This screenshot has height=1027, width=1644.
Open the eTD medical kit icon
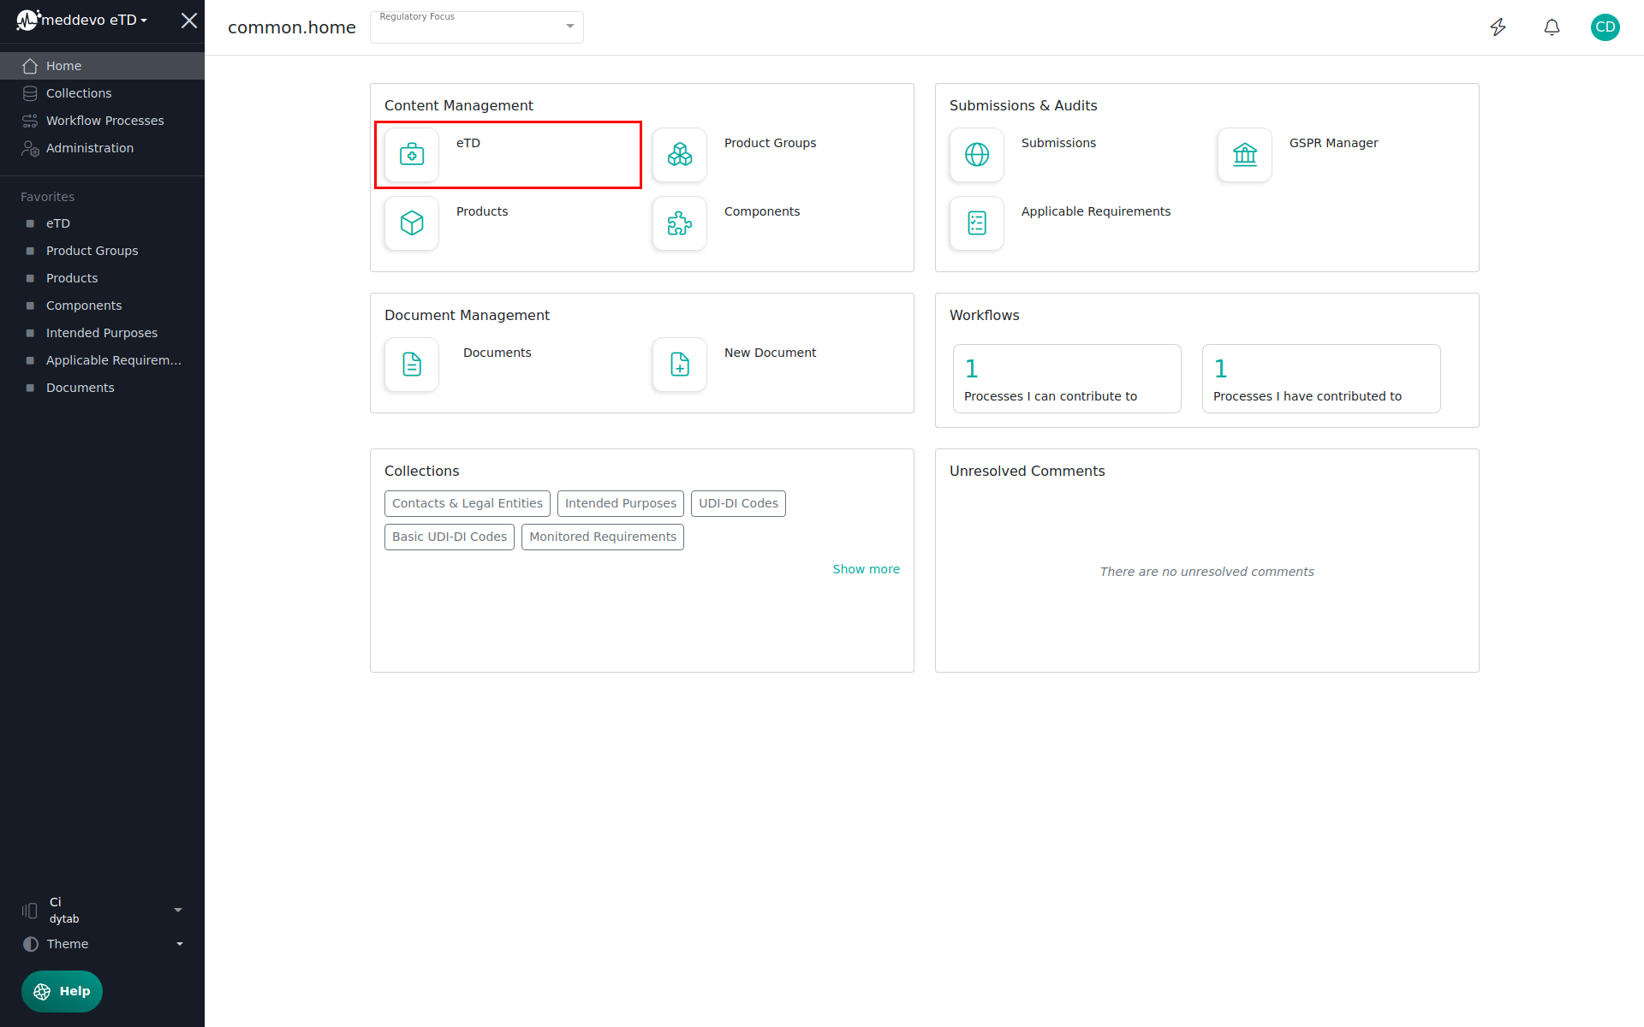[412, 155]
